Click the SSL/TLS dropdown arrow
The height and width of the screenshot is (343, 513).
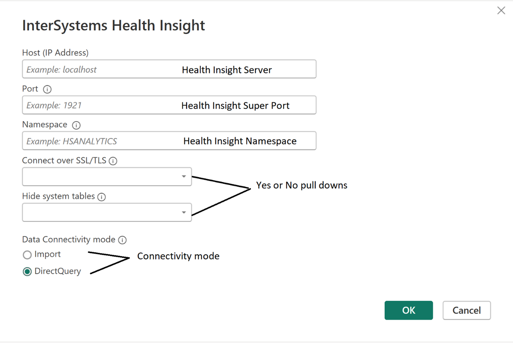coord(183,177)
